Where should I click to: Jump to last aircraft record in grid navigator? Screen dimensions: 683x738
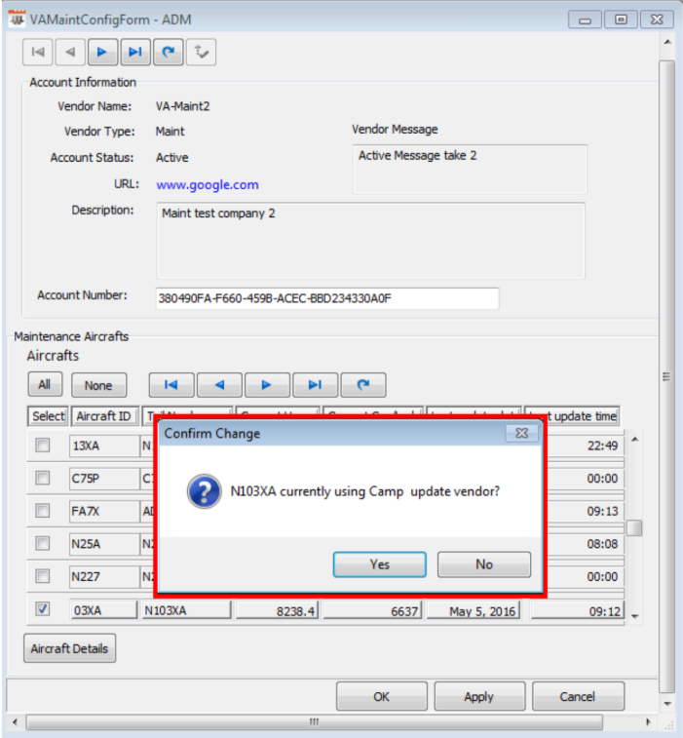click(x=314, y=385)
